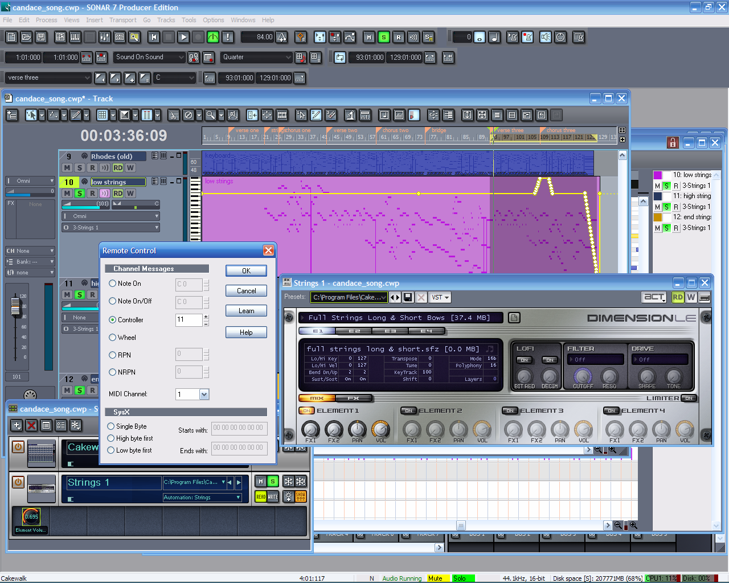Open the Process menu
Screen dimensions: 729x583
pos(46,20)
